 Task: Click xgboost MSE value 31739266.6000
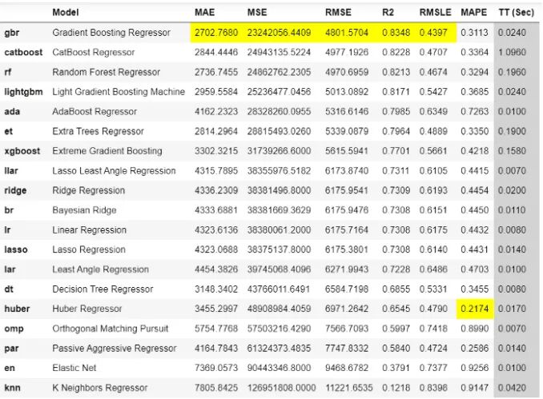[x=279, y=151]
